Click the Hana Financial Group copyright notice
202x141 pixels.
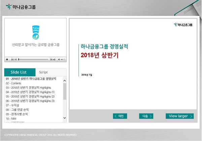coord(40,135)
